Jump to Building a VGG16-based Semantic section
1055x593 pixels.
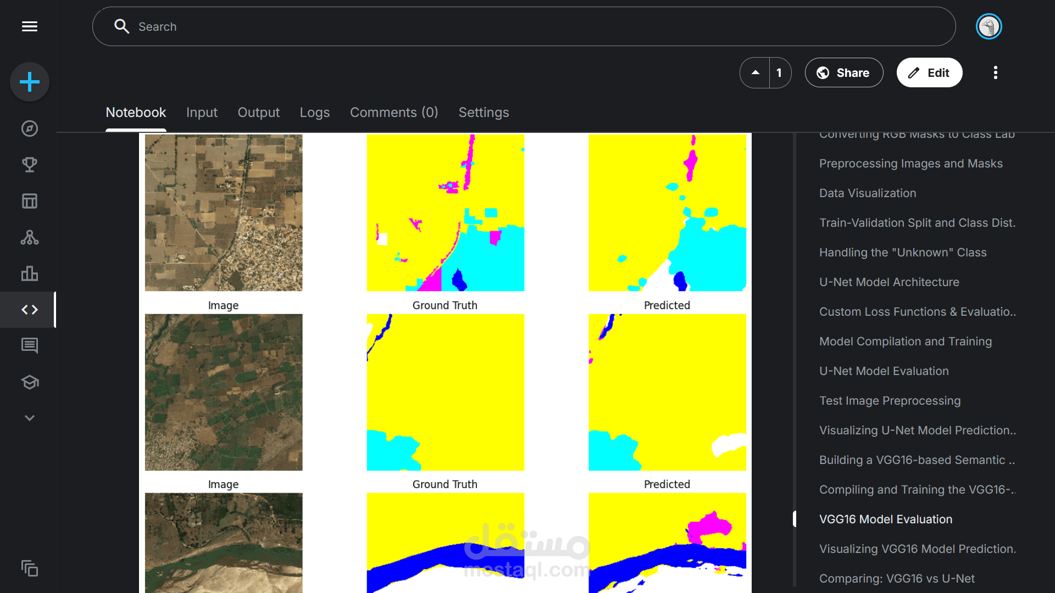[917, 460]
